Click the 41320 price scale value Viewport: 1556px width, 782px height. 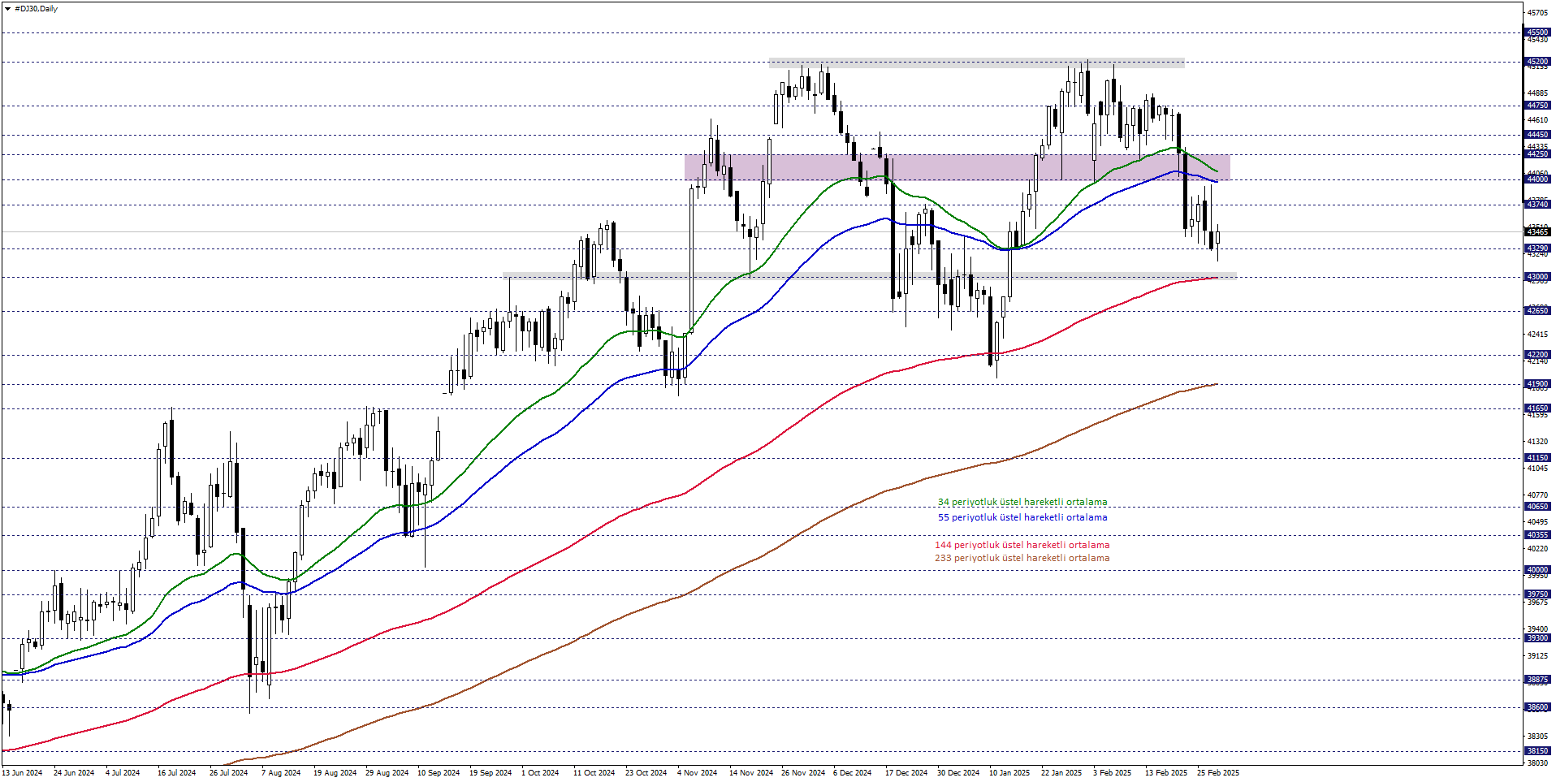[1537, 442]
